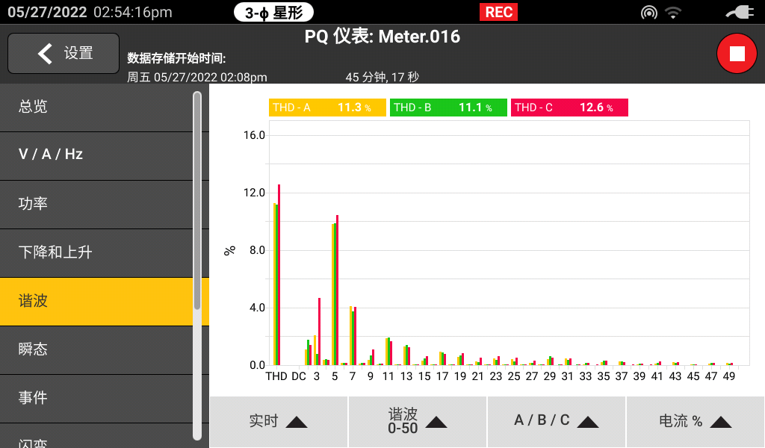765x448 pixels.
Task: Tap the power plug icon
Action: pyautogui.click(x=740, y=12)
